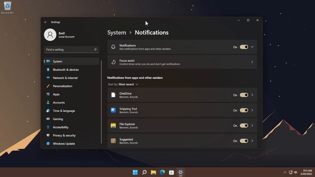Launch Microsoft Edge from taskbar
Image resolution: width=315 pixels, height=177 pixels.
coord(162,173)
